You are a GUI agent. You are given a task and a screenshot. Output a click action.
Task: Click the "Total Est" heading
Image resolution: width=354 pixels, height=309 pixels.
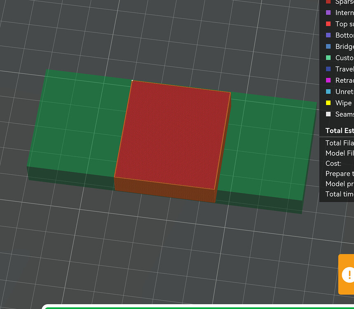pyautogui.click(x=340, y=131)
